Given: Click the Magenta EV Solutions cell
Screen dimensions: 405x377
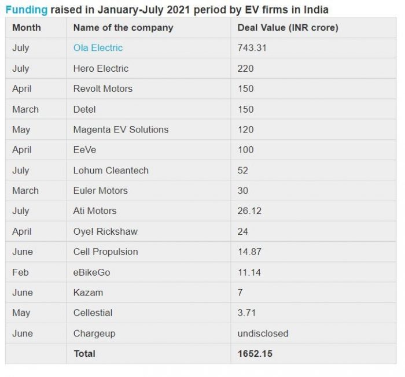Looking at the screenshot, I should 149,130.
